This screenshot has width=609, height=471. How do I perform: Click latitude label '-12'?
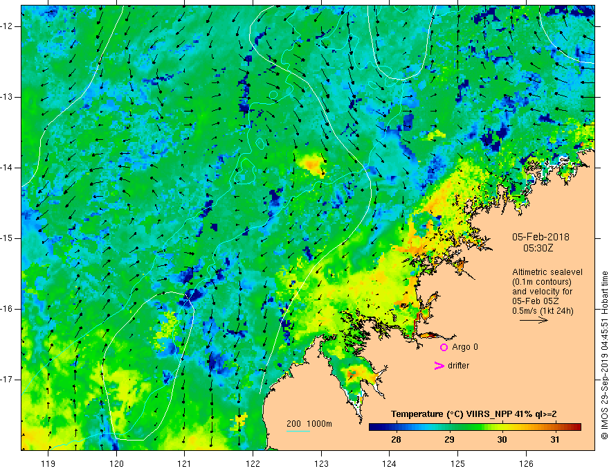click(x=7, y=26)
